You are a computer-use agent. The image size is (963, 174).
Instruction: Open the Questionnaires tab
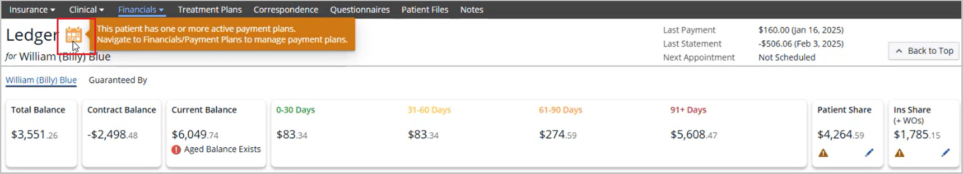[360, 10]
